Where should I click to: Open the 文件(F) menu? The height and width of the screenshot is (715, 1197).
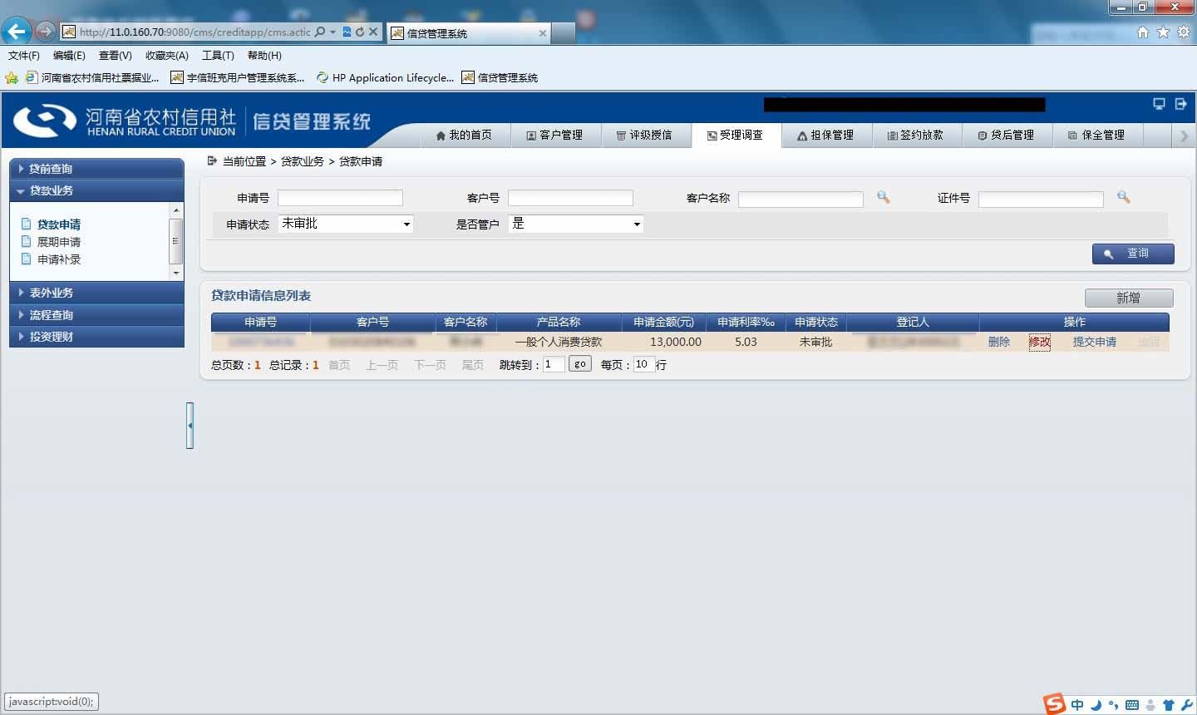point(24,56)
